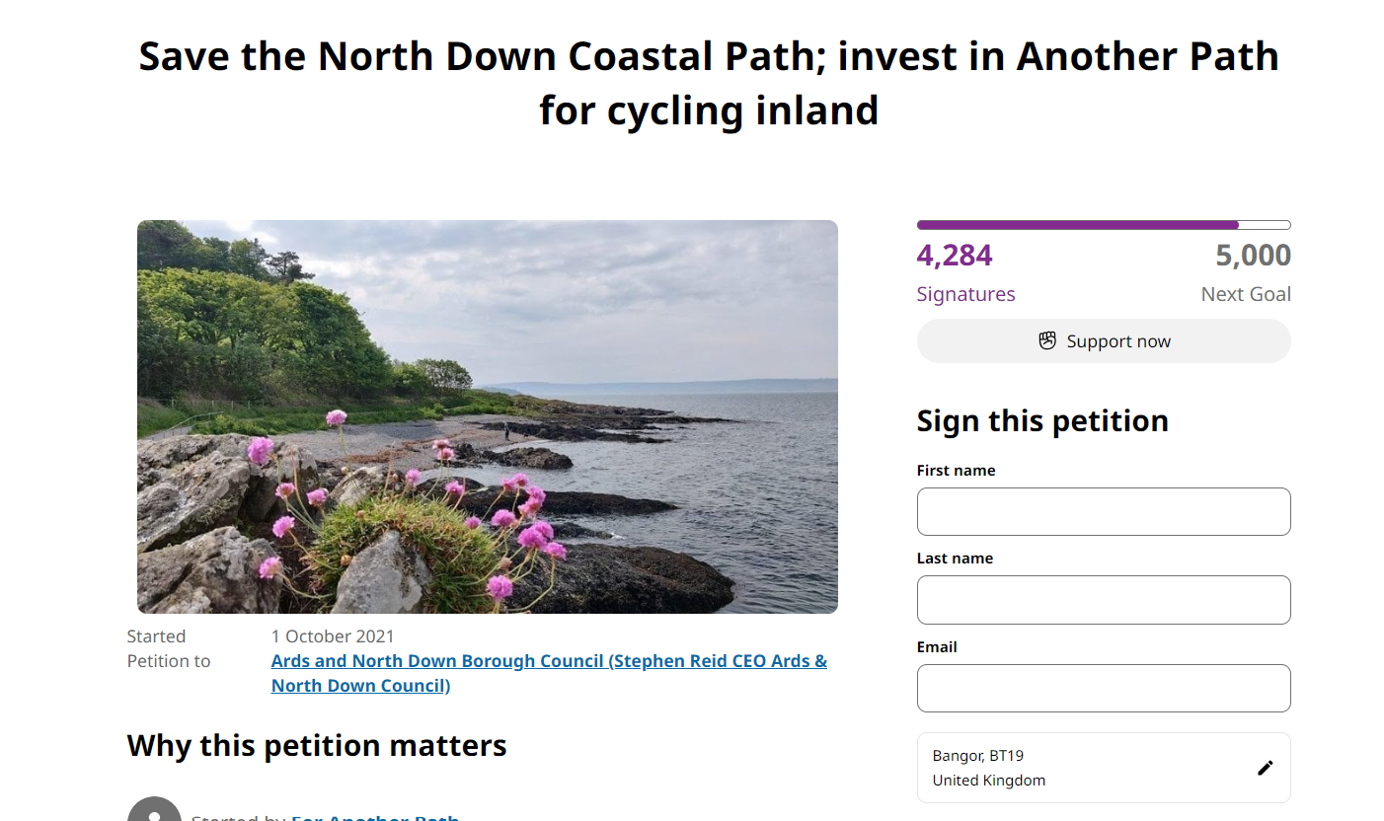
Task: Focus the First name input field
Action: [x=1104, y=511]
